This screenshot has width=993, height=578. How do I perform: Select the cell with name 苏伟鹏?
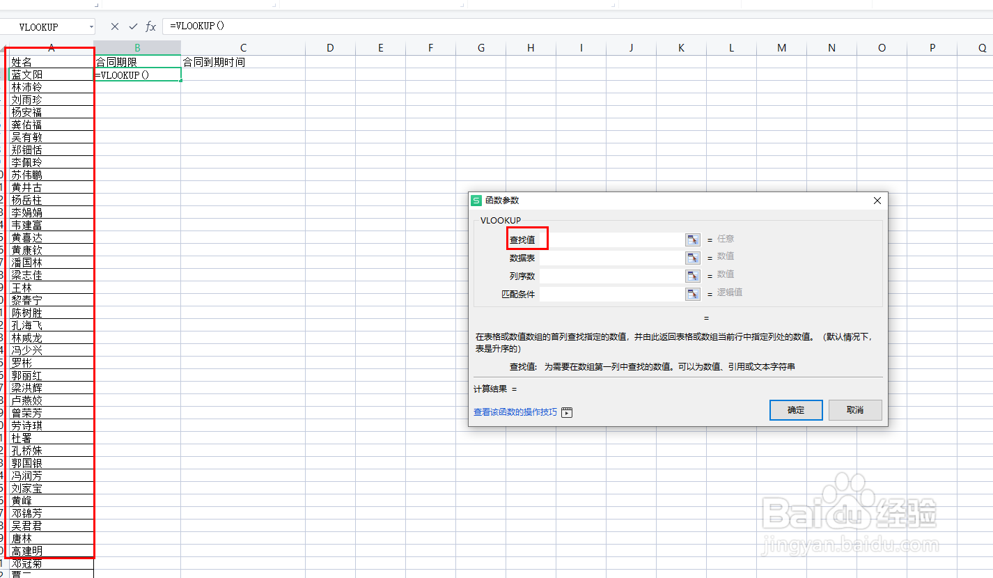pos(51,175)
